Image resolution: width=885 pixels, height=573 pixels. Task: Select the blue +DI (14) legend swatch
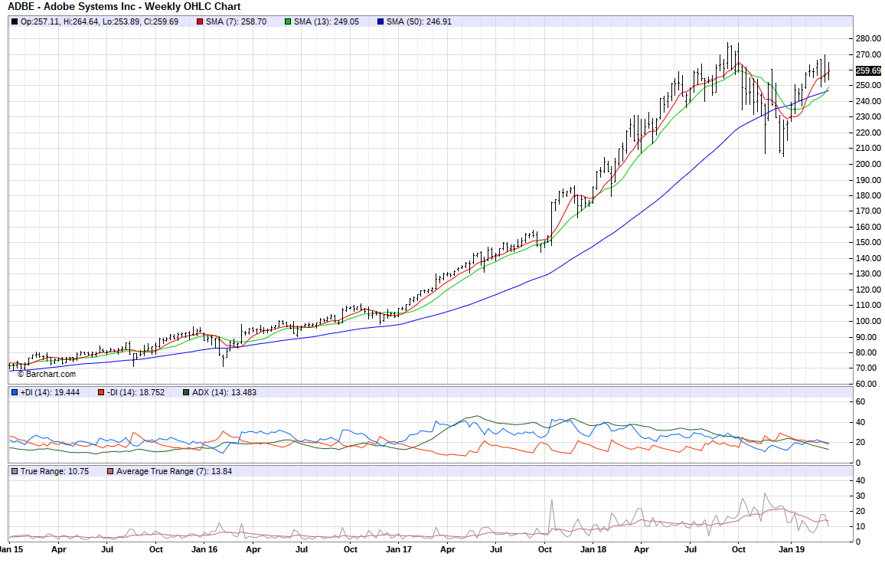15,392
